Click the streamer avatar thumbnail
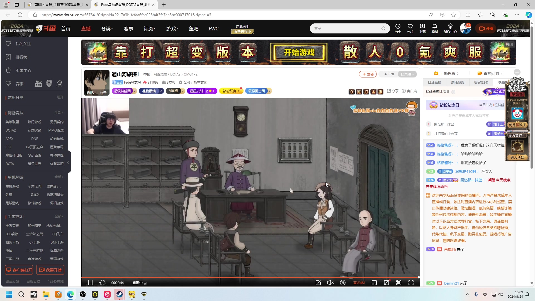535x301 pixels. [x=96, y=82]
